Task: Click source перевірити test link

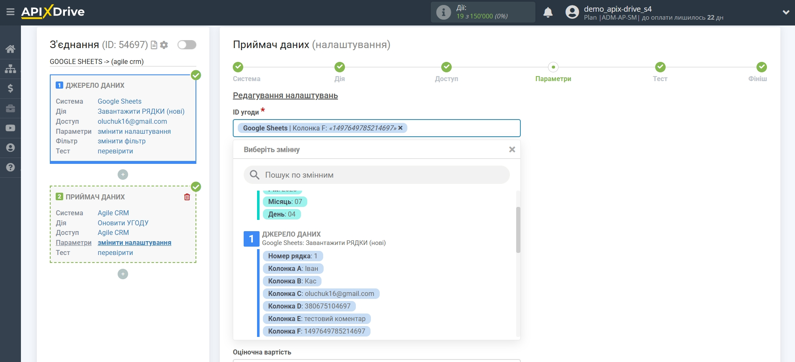Action: click(115, 151)
